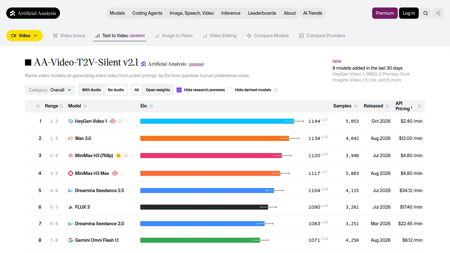Expand the yellow Video dropdown
Screen dimensions: 450x253
[x=24, y=36]
